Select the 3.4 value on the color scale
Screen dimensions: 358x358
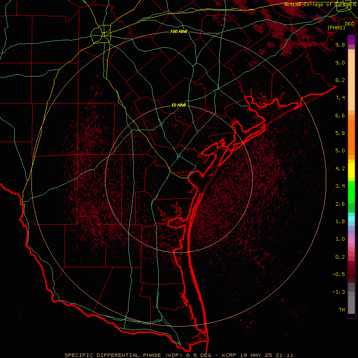point(340,186)
